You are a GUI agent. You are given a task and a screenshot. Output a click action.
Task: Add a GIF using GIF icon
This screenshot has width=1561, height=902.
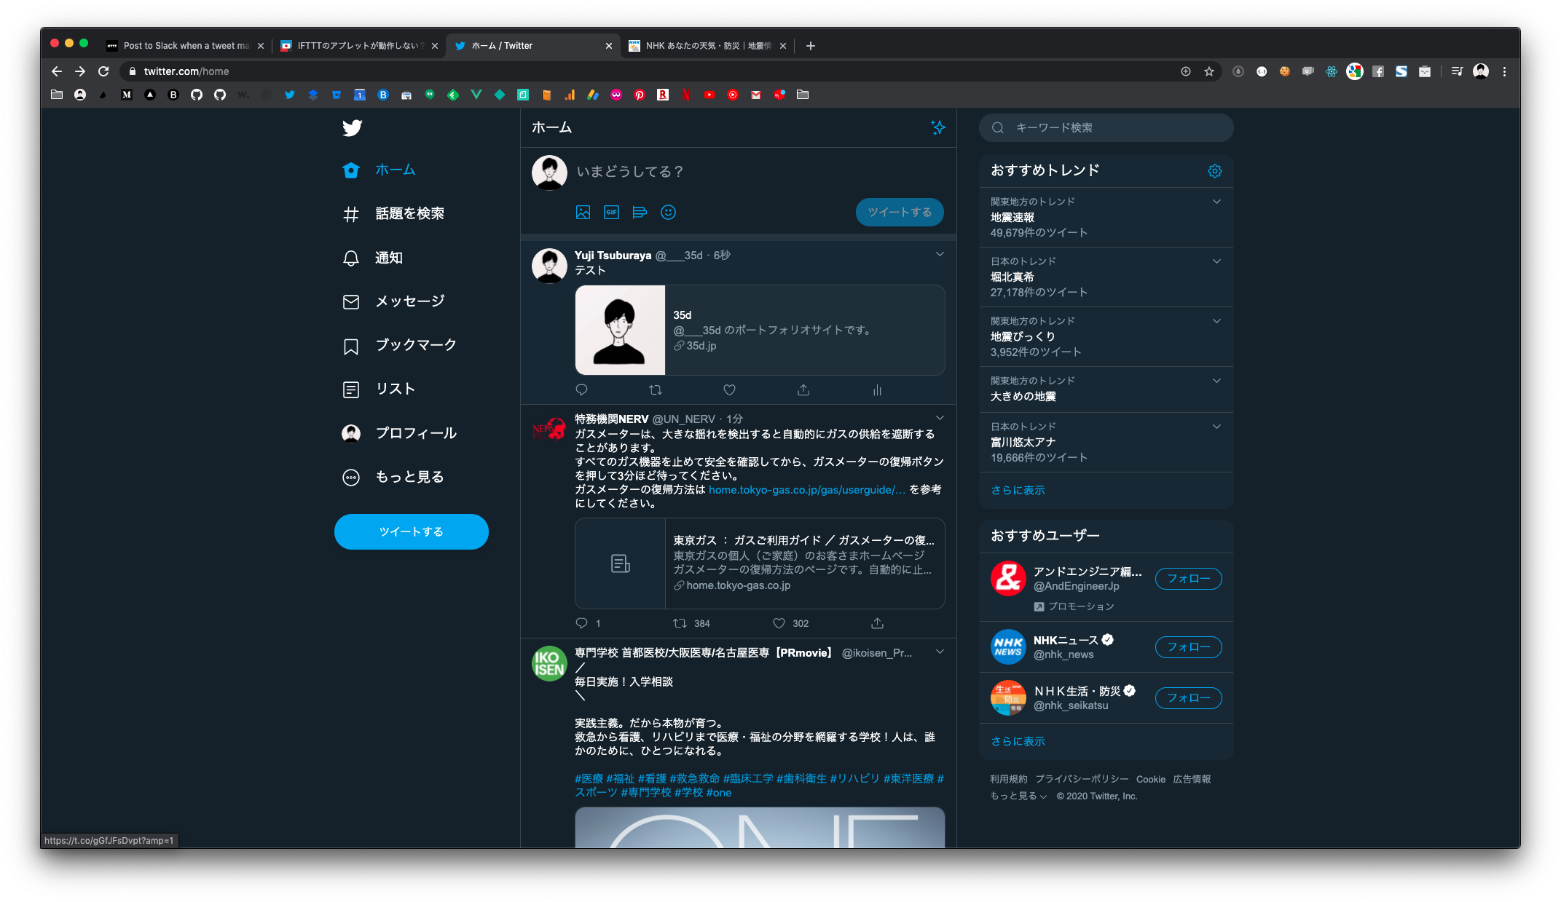pos(611,213)
